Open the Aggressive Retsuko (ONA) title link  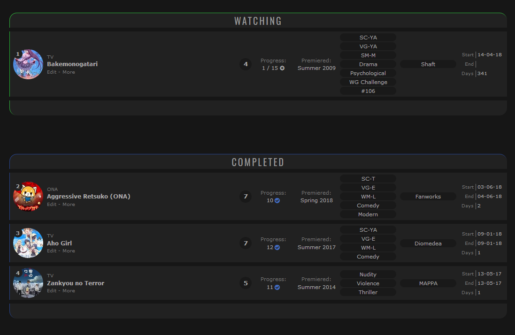pos(89,196)
